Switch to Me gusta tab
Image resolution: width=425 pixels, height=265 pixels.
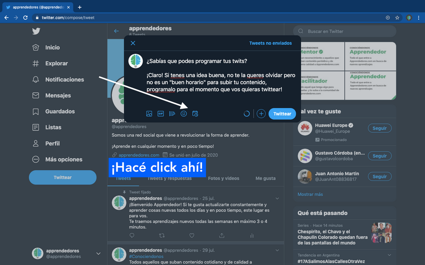point(266,178)
